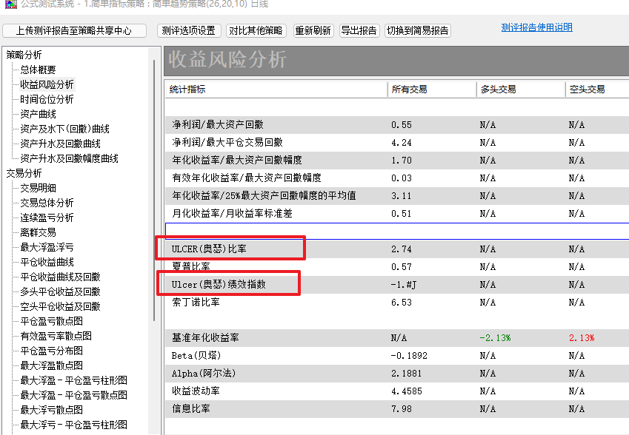Open 最大浮亏散点图 tree item
629x435 pixels.
pyautogui.click(x=52, y=410)
